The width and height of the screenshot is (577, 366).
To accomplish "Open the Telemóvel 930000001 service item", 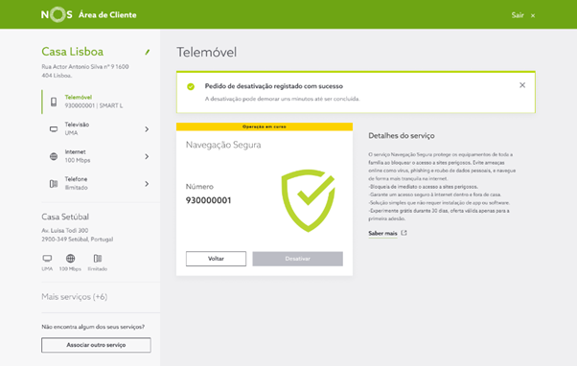I will 97,102.
